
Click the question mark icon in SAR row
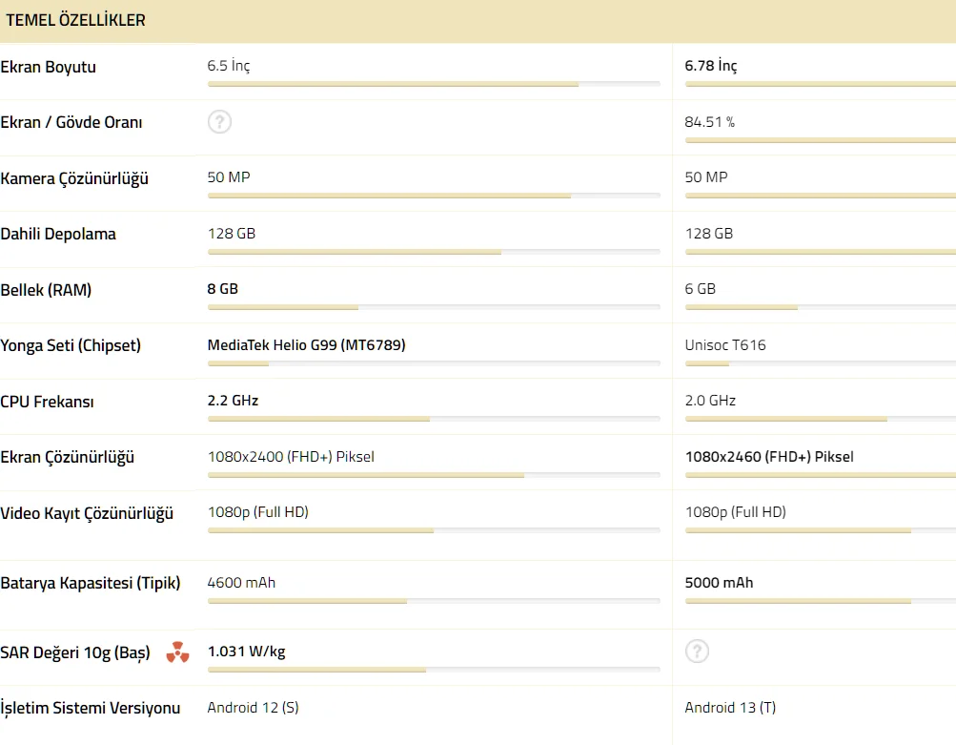pyautogui.click(x=697, y=652)
